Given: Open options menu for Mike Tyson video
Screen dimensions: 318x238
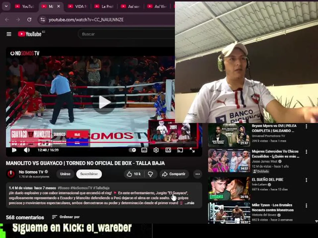Looking at the screenshot, I should 306,206.
